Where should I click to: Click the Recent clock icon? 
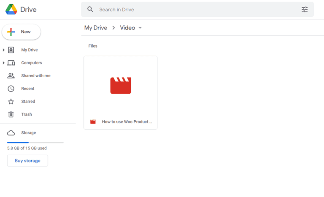(x=11, y=89)
